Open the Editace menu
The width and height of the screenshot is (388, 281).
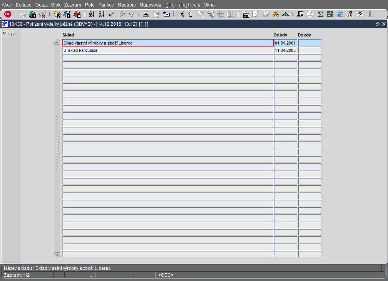[x=23, y=5]
